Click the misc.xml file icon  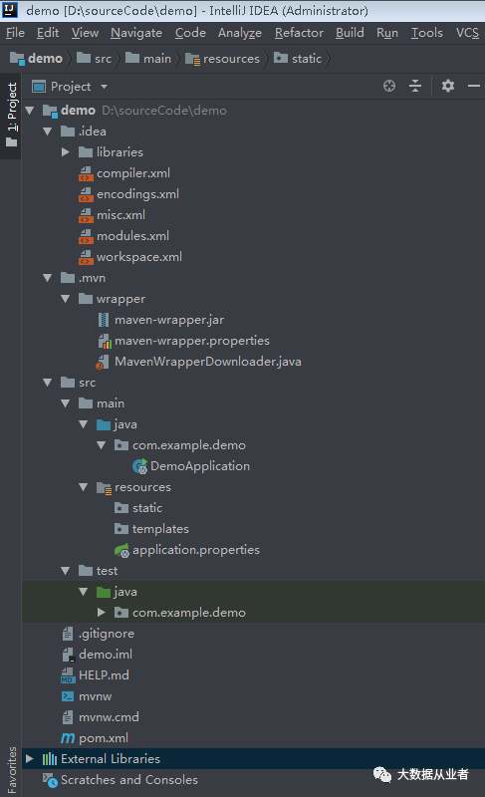(x=86, y=215)
